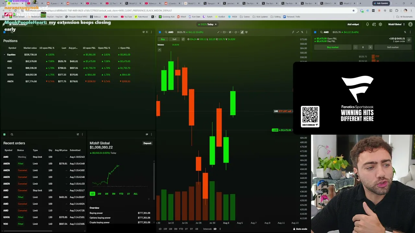Click the Deposit button
415x233 pixels.
(147, 143)
